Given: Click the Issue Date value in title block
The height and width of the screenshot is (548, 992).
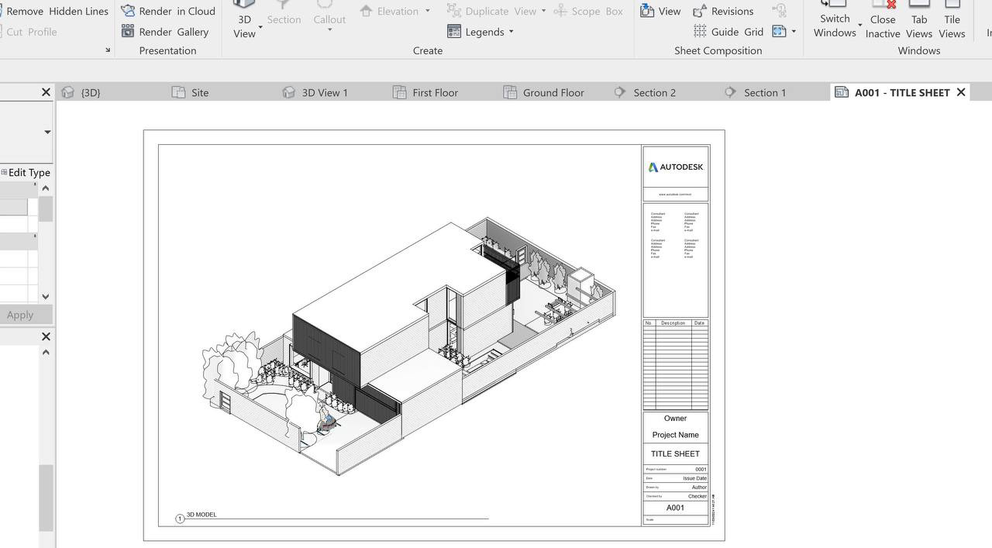Looking at the screenshot, I should pyautogui.click(x=694, y=478).
